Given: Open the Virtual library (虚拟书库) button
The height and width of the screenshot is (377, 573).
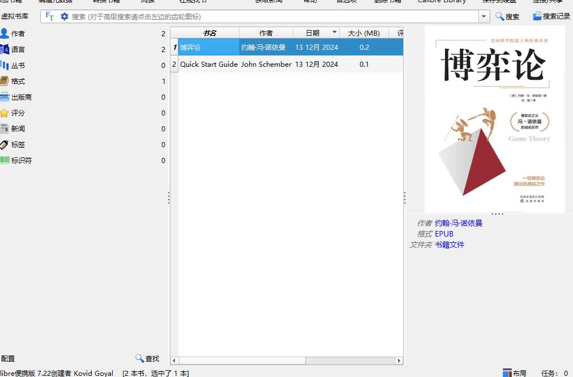Looking at the screenshot, I should click(x=15, y=16).
